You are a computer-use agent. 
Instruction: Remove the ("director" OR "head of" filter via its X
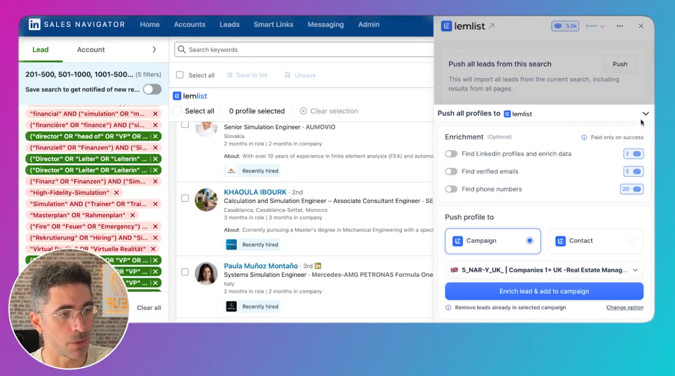point(155,136)
